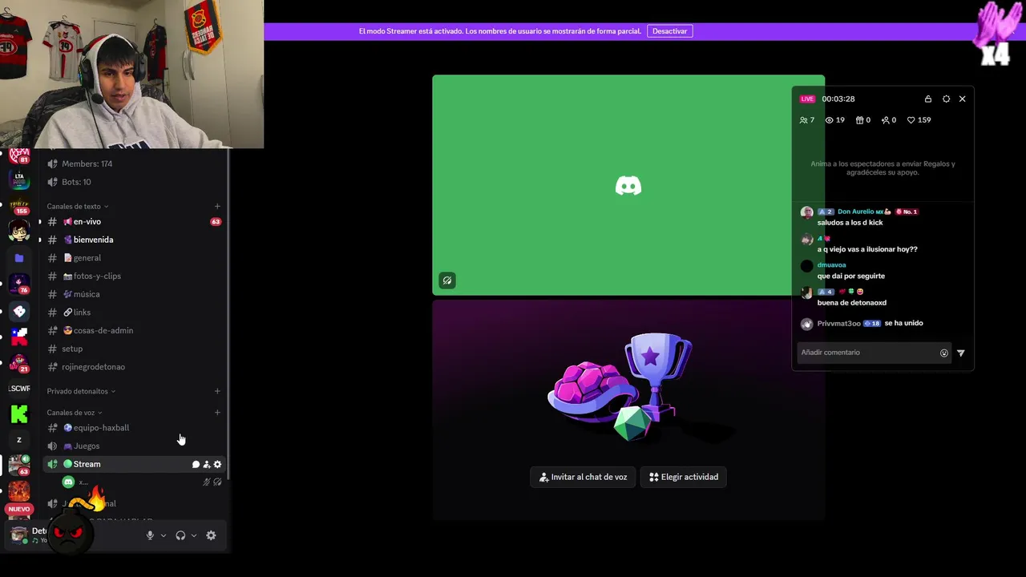Open user settings gear in the user panel
Viewport: 1026px width, 577px height.
point(211,535)
